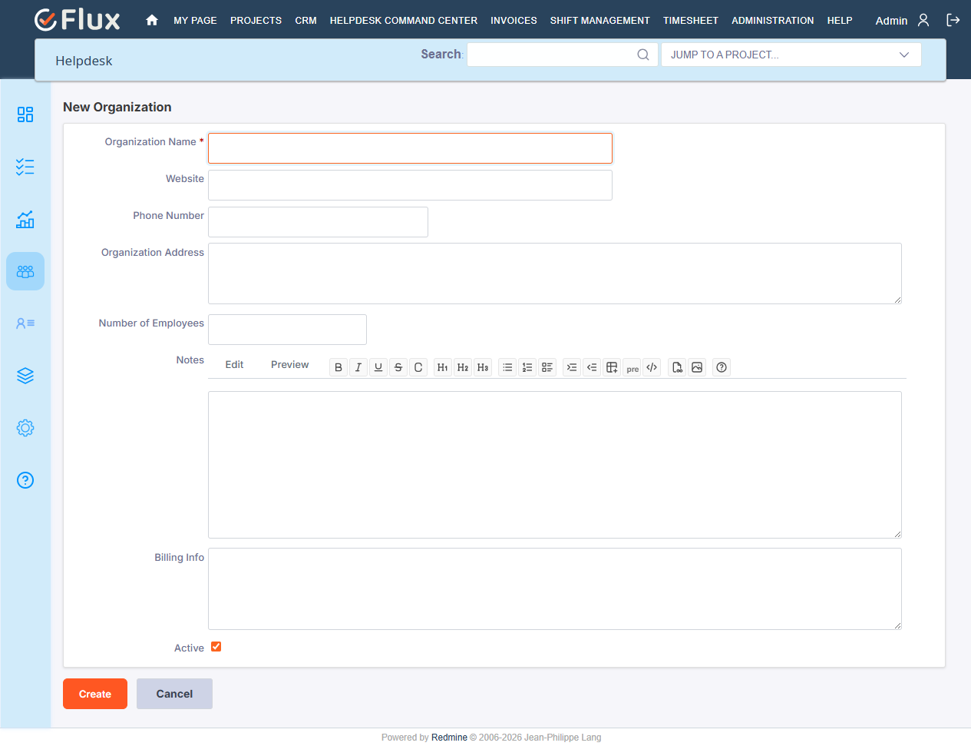Apply italic formatting in Notes toolbar

358,367
